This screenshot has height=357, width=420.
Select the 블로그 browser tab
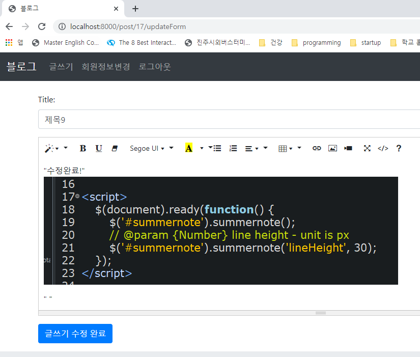click(63, 9)
